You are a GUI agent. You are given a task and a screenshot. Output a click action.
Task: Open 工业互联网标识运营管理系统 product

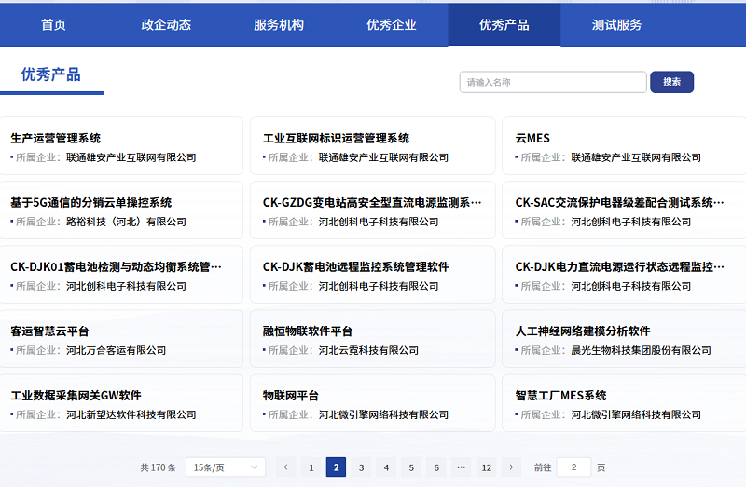(x=372, y=146)
